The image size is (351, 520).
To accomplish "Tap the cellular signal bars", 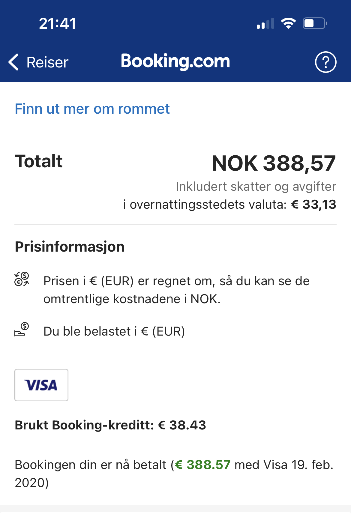I will click(265, 23).
